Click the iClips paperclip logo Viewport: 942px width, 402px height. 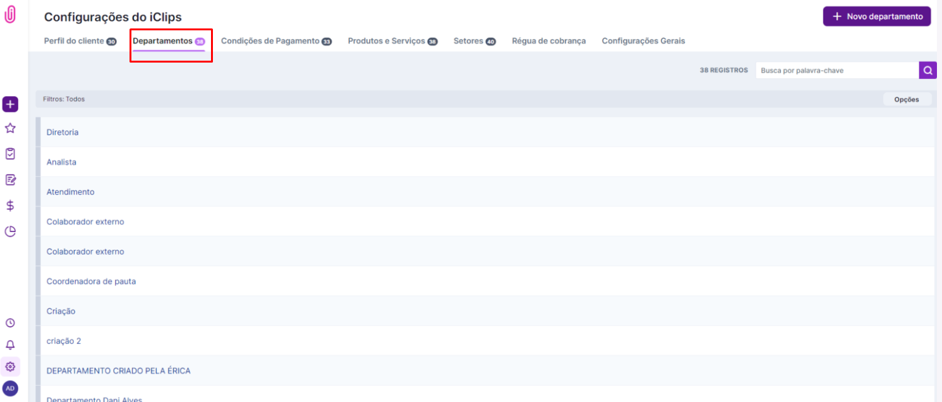[x=10, y=16]
